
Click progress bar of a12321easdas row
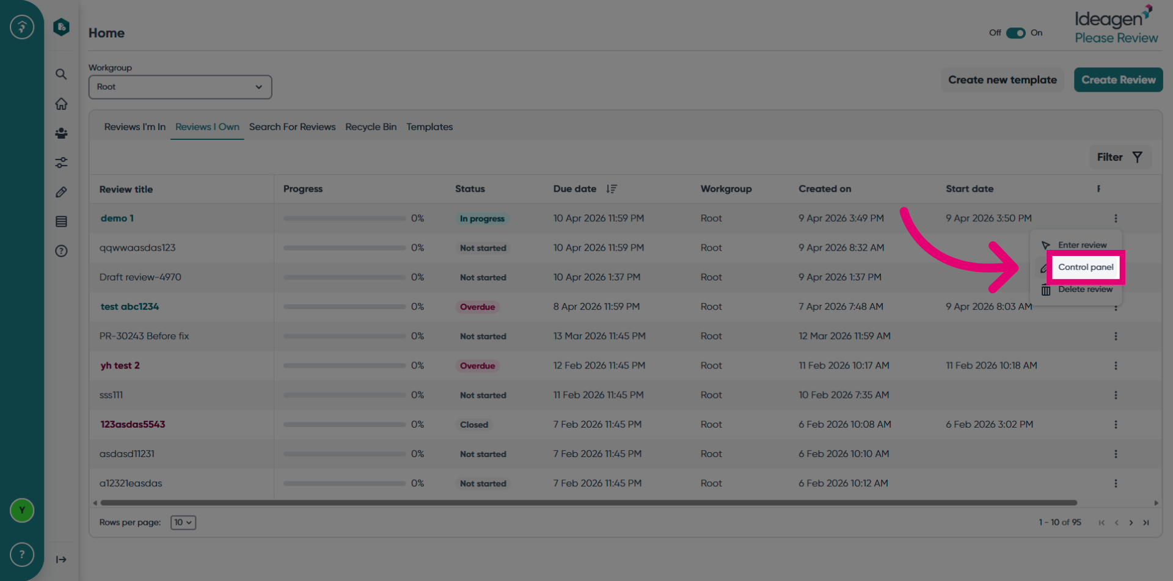pos(345,483)
